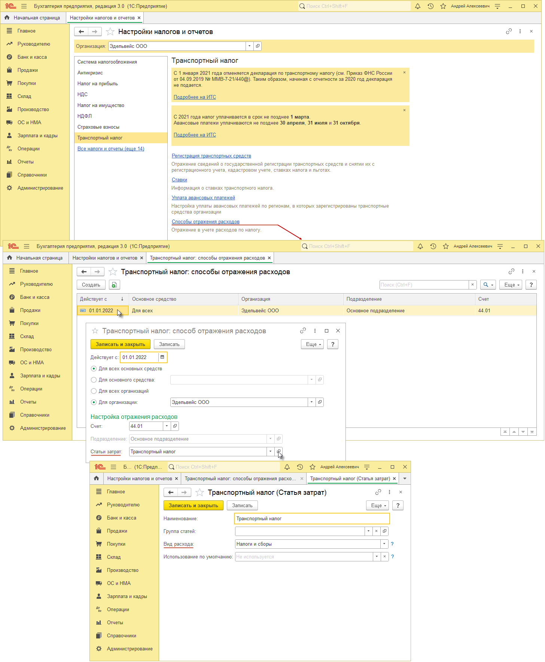Viewport: 545px width, 662px height.
Task: Expand Статьи затрат dropdown arrow
Action: [270, 451]
